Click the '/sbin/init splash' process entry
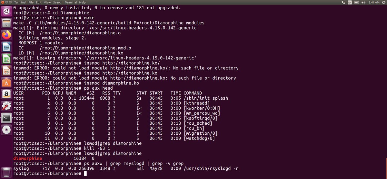 [x=206, y=98]
